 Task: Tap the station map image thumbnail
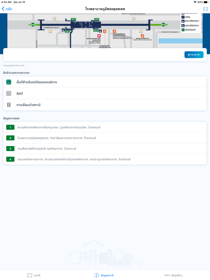coord(105,31)
